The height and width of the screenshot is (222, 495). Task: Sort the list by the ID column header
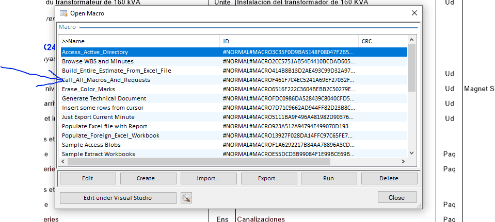tap(289, 41)
